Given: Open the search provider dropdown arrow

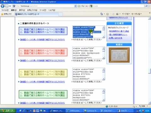Looking at the screenshot, I should 149,6.
